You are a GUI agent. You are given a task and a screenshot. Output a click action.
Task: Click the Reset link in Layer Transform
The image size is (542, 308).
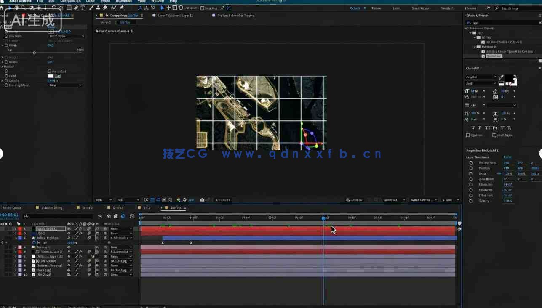pyautogui.click(x=507, y=157)
